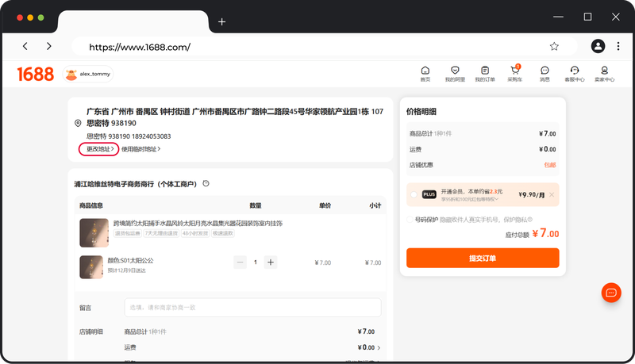Select the PLUS membership radio button
The height and width of the screenshot is (364, 635).
pos(414,194)
